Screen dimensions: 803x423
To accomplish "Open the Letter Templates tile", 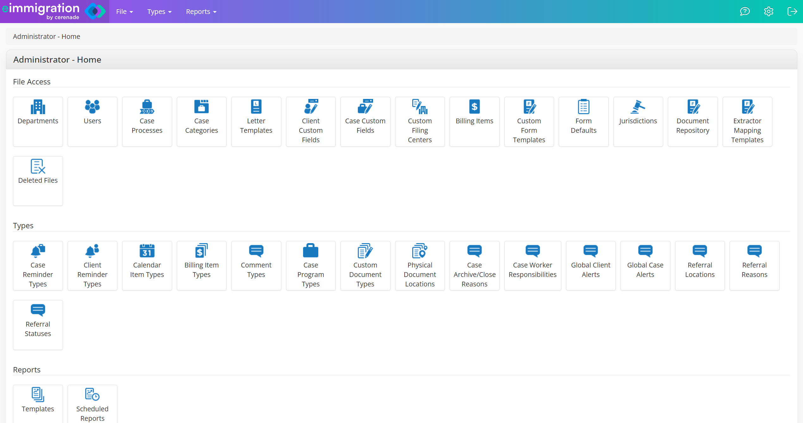I will click(256, 121).
